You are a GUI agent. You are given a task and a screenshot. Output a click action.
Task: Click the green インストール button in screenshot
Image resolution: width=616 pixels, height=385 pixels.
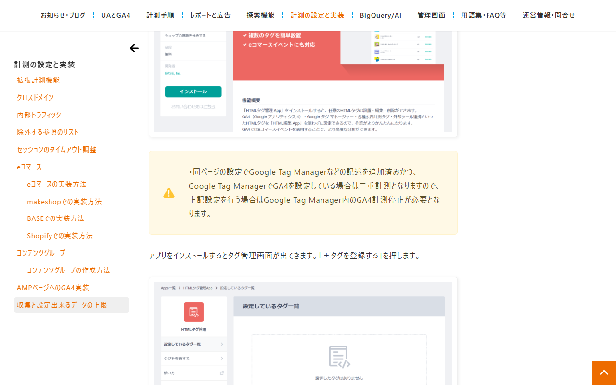coord(193,92)
